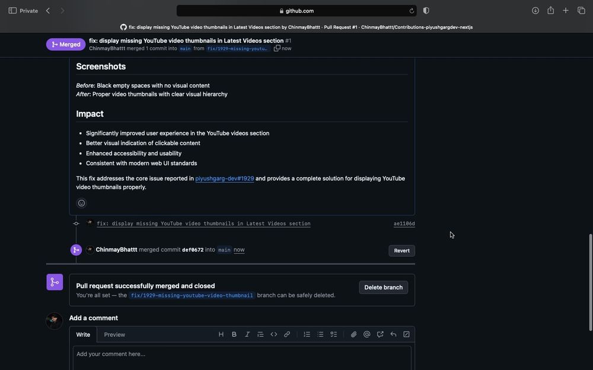Click the Screenshots heading
The height and width of the screenshot is (370, 593).
tap(101, 66)
